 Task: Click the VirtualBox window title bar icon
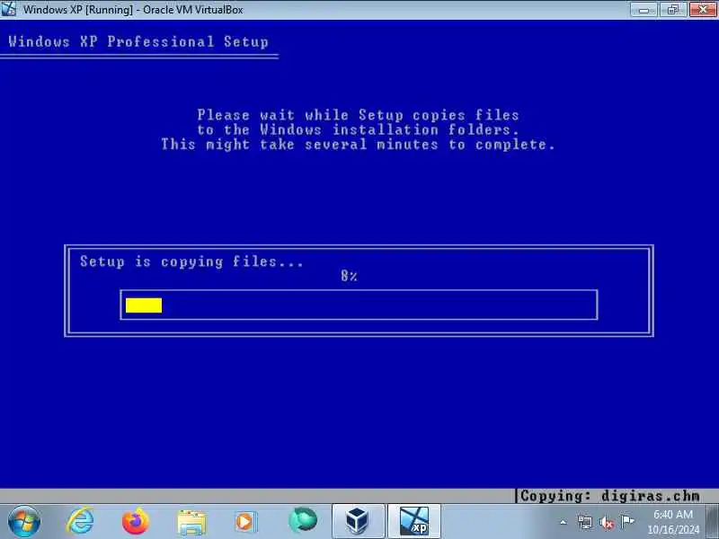click(x=8, y=9)
